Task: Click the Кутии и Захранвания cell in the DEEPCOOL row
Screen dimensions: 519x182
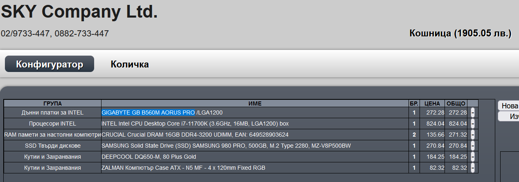Action: click(x=52, y=157)
